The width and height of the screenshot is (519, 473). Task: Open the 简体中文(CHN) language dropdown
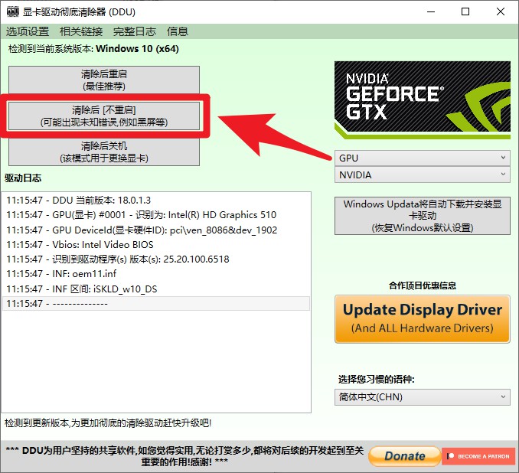pyautogui.click(x=422, y=397)
